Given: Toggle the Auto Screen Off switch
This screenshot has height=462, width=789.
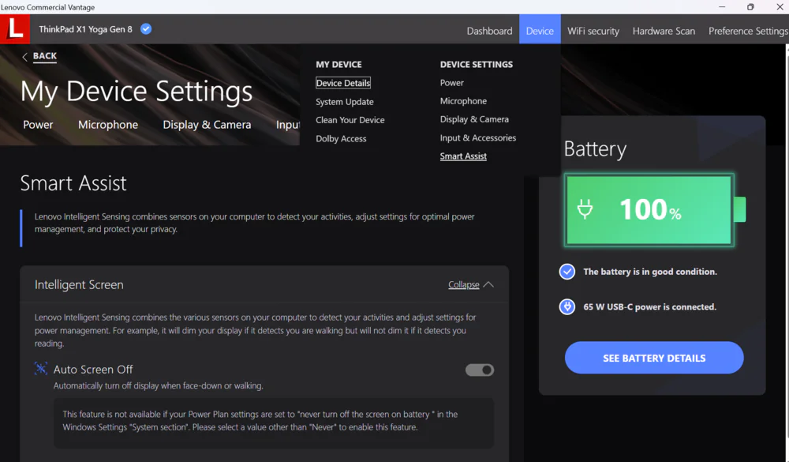Looking at the screenshot, I should (x=480, y=370).
